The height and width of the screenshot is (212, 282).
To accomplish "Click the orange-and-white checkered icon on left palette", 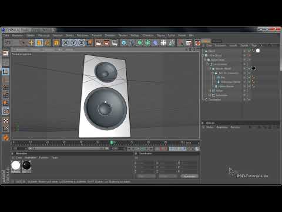I will pyautogui.click(x=6, y=111).
